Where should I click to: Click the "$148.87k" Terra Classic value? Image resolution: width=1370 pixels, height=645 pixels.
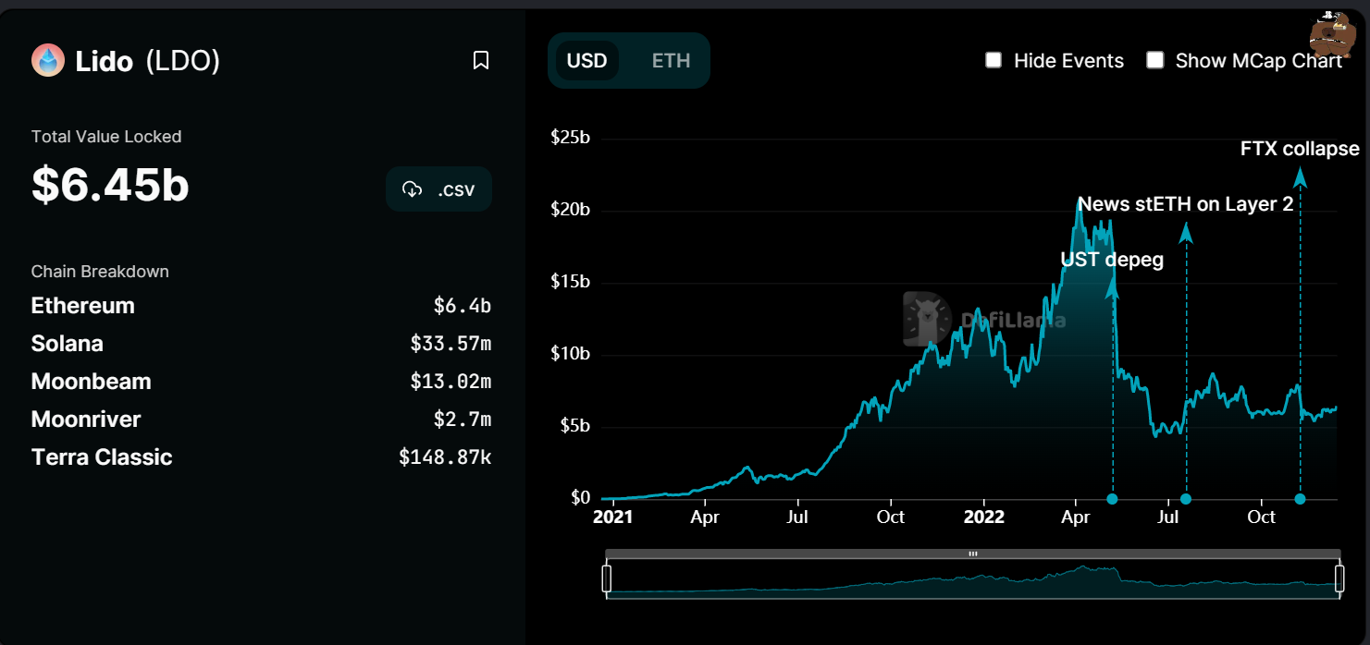(445, 457)
